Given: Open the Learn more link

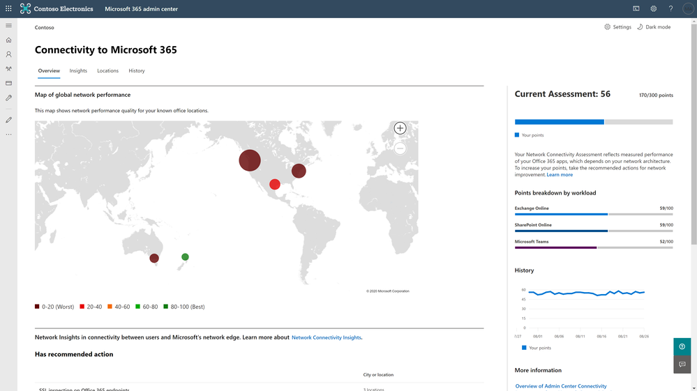Looking at the screenshot, I should tap(560, 175).
